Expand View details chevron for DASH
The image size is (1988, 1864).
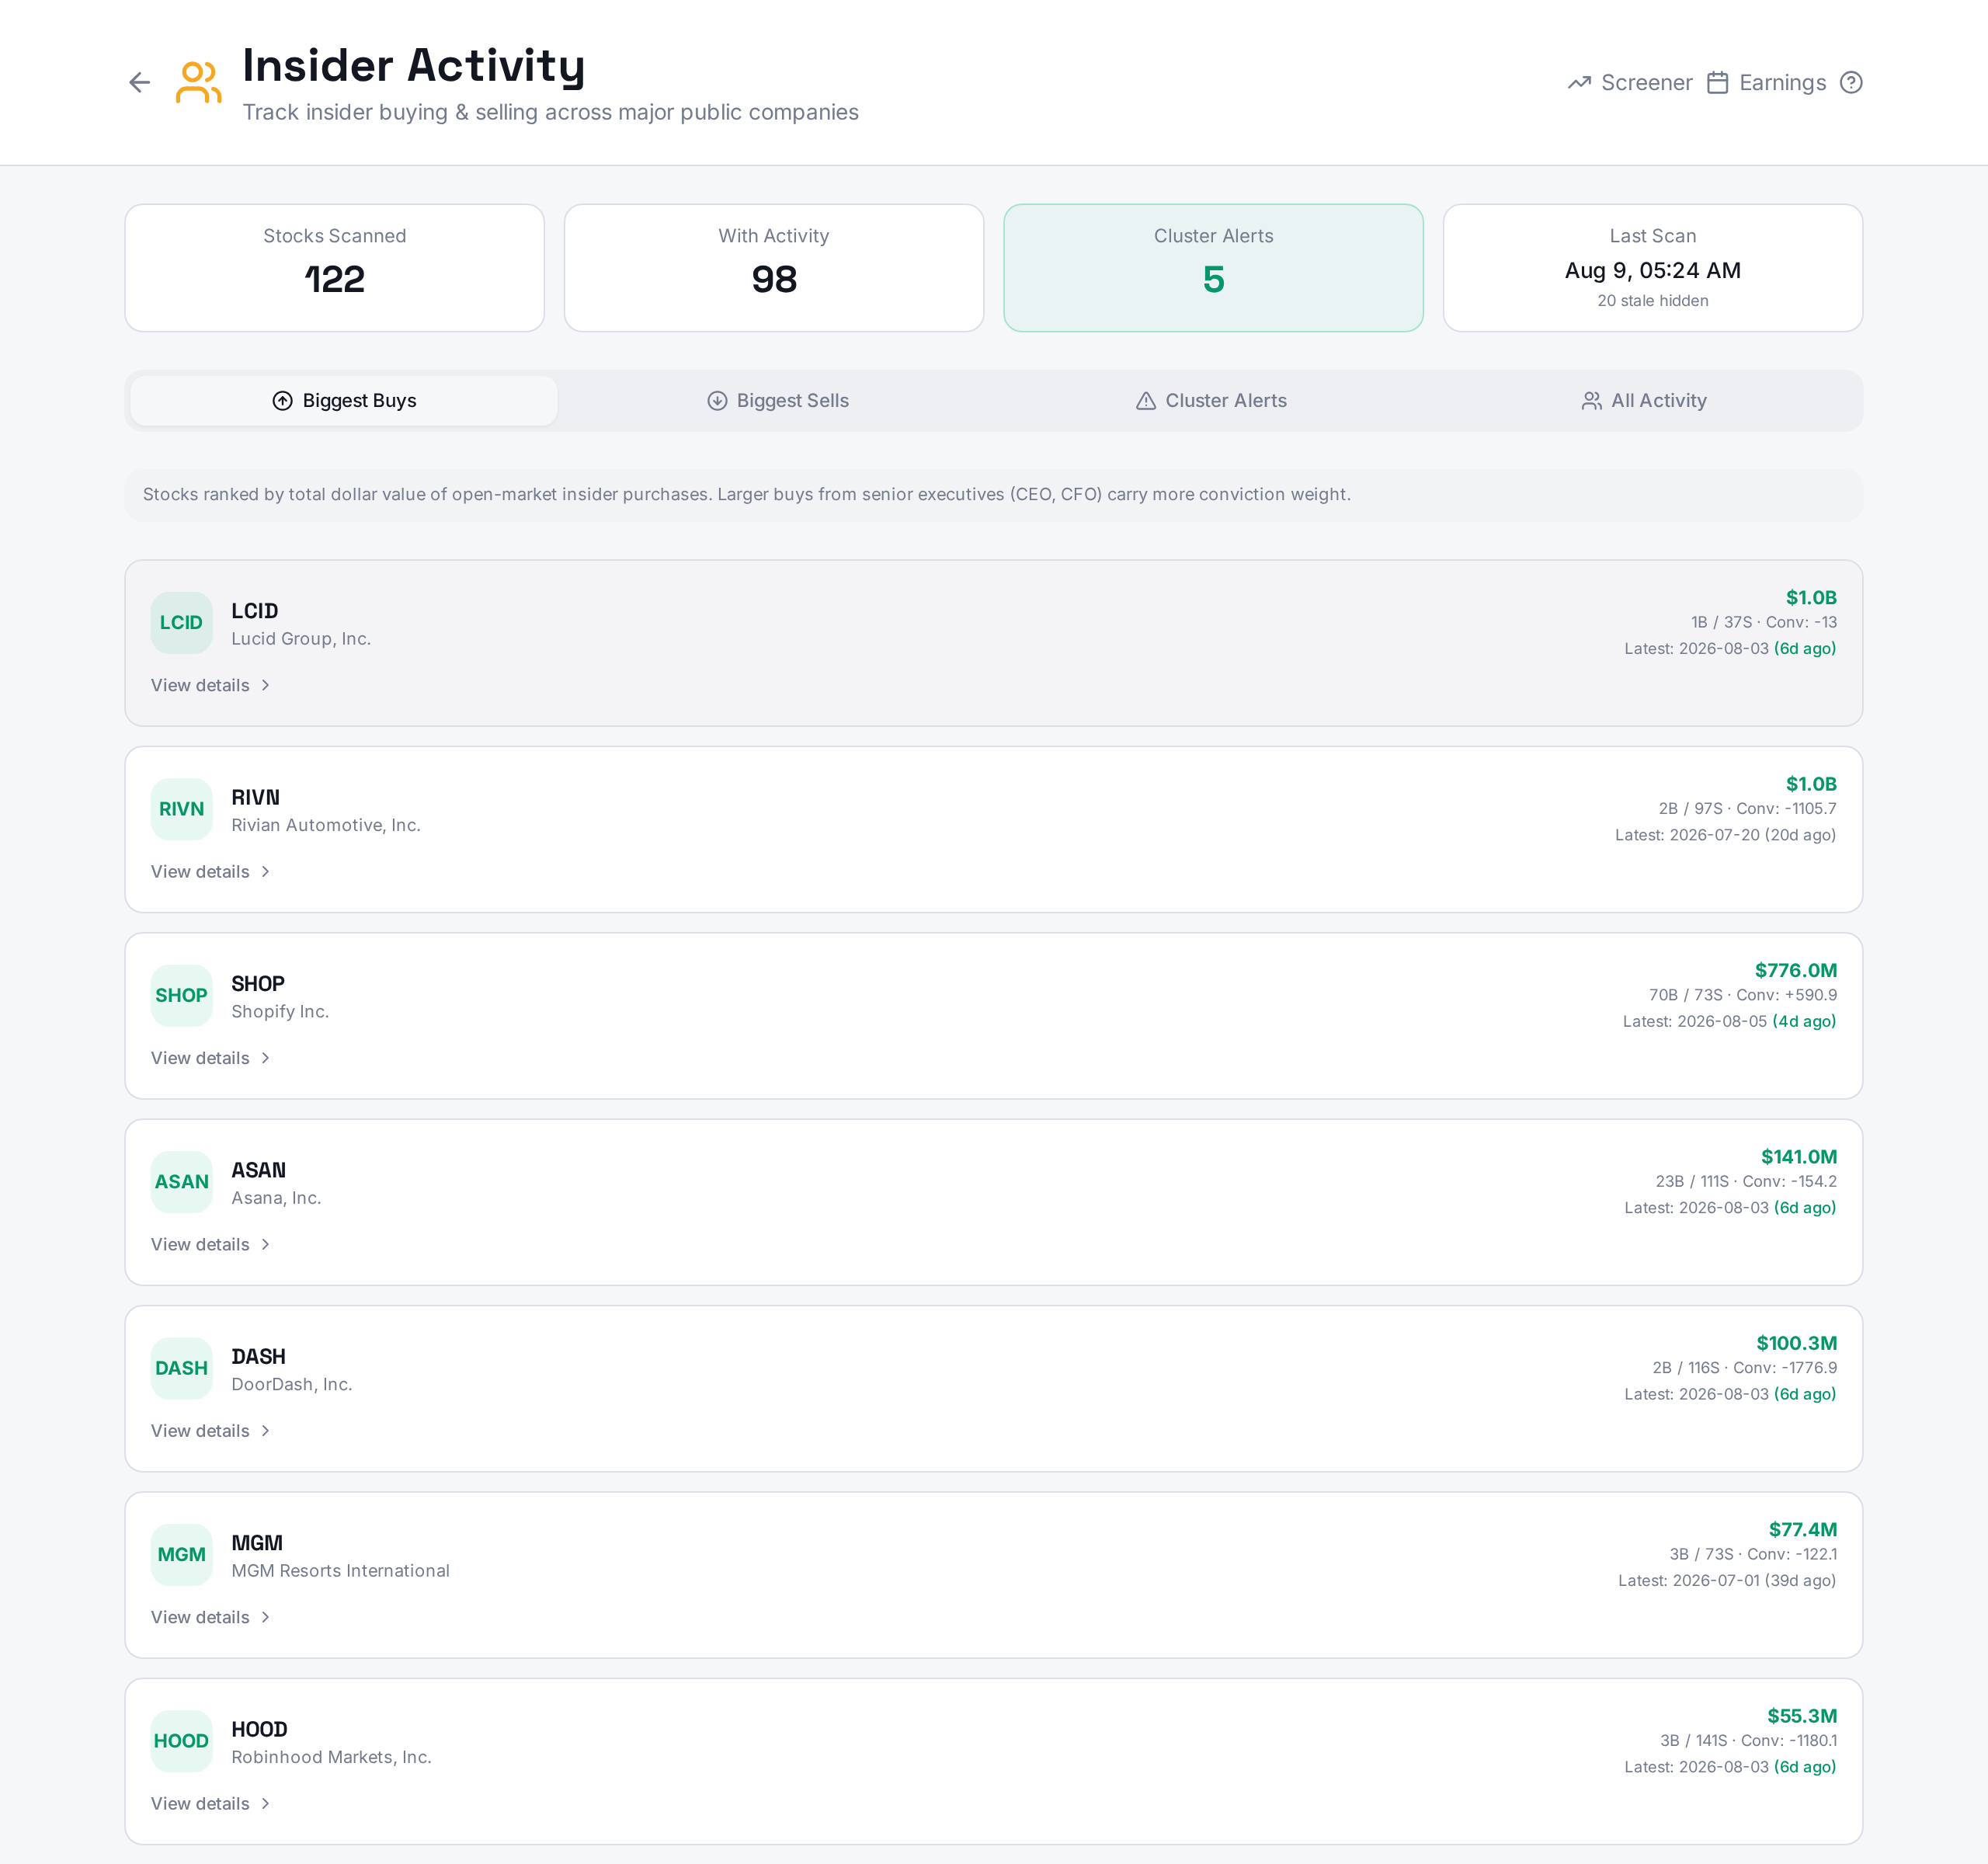point(265,1431)
